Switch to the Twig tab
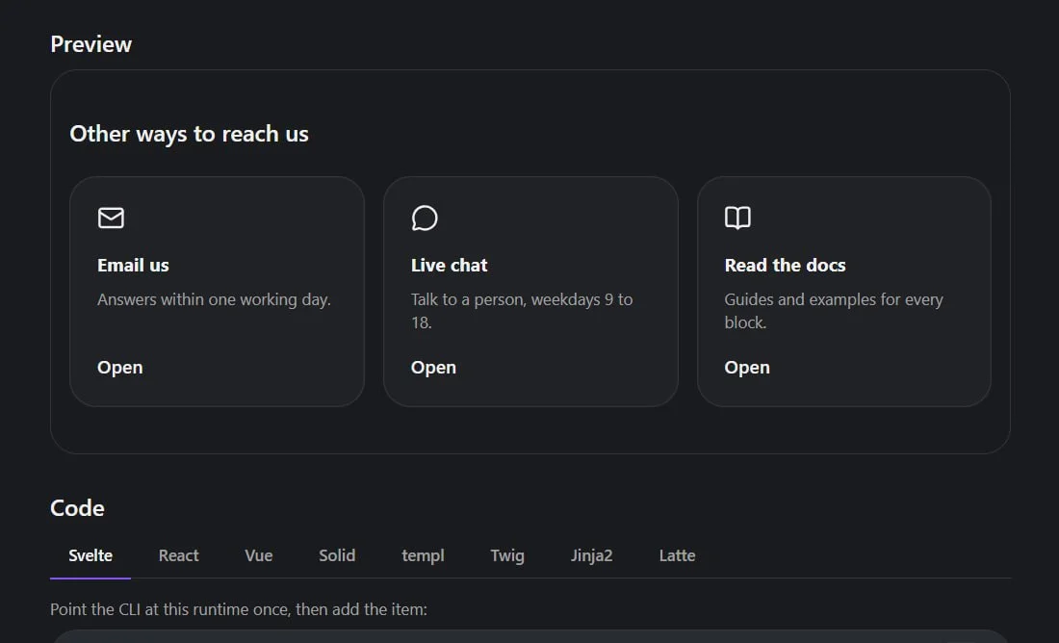The image size is (1059, 643). click(507, 555)
